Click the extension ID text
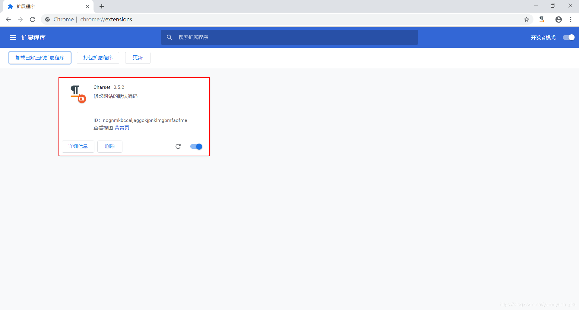The width and height of the screenshot is (579, 310). 140,120
